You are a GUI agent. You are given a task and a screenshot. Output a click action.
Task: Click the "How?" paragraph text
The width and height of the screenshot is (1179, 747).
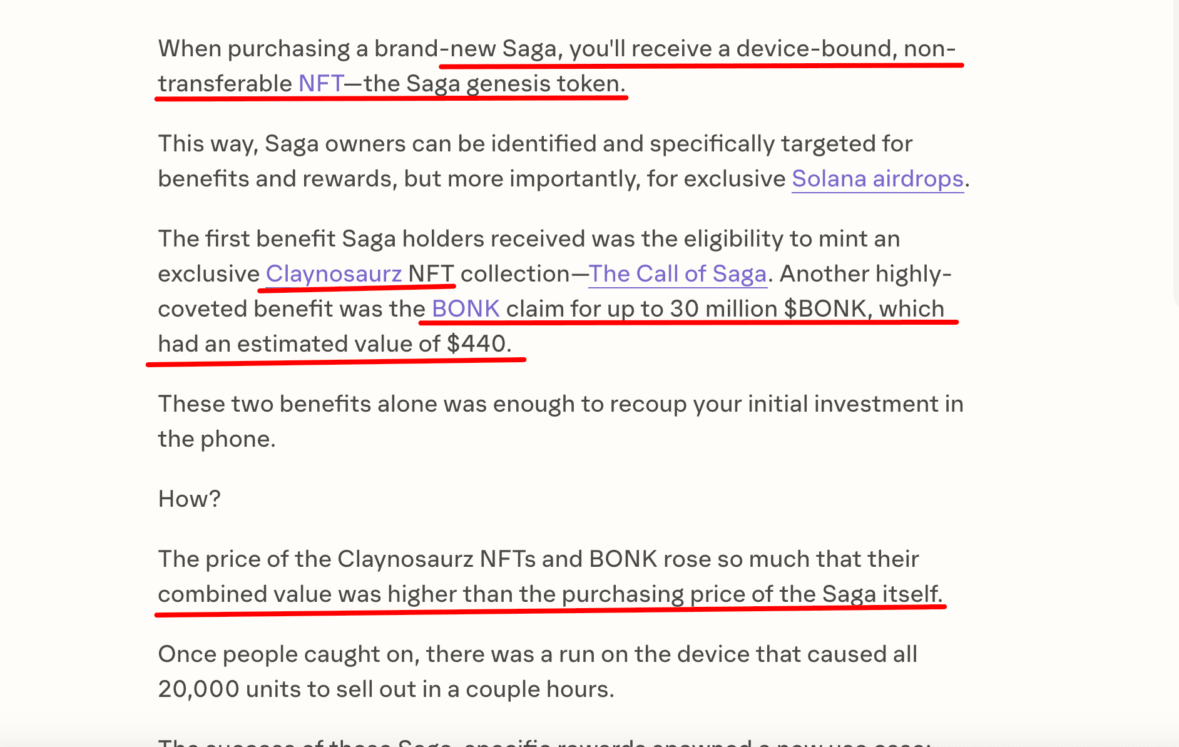(189, 499)
